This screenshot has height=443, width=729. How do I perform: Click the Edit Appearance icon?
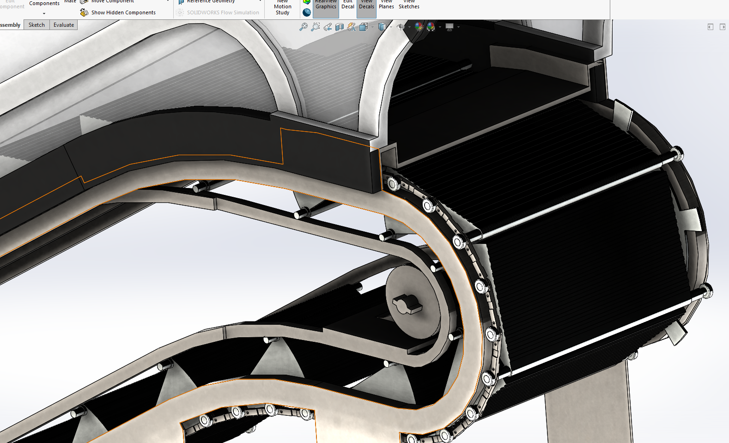tap(419, 27)
